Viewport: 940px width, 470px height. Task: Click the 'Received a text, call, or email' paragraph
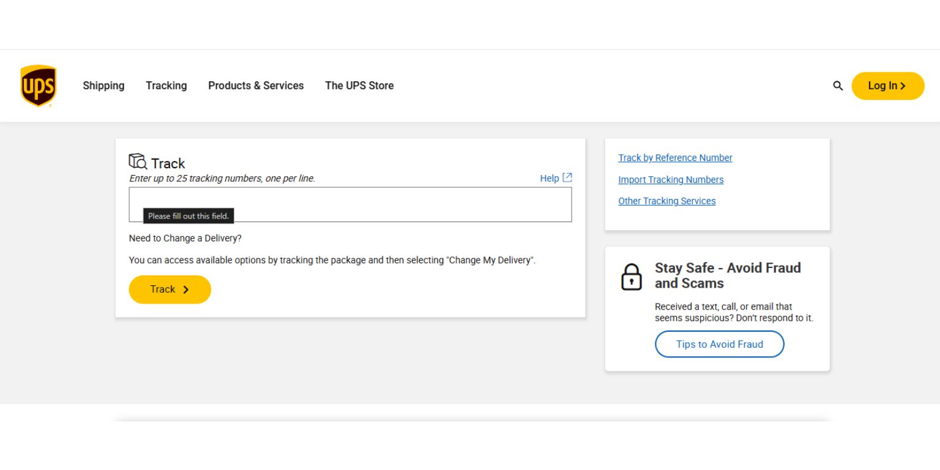click(x=734, y=312)
